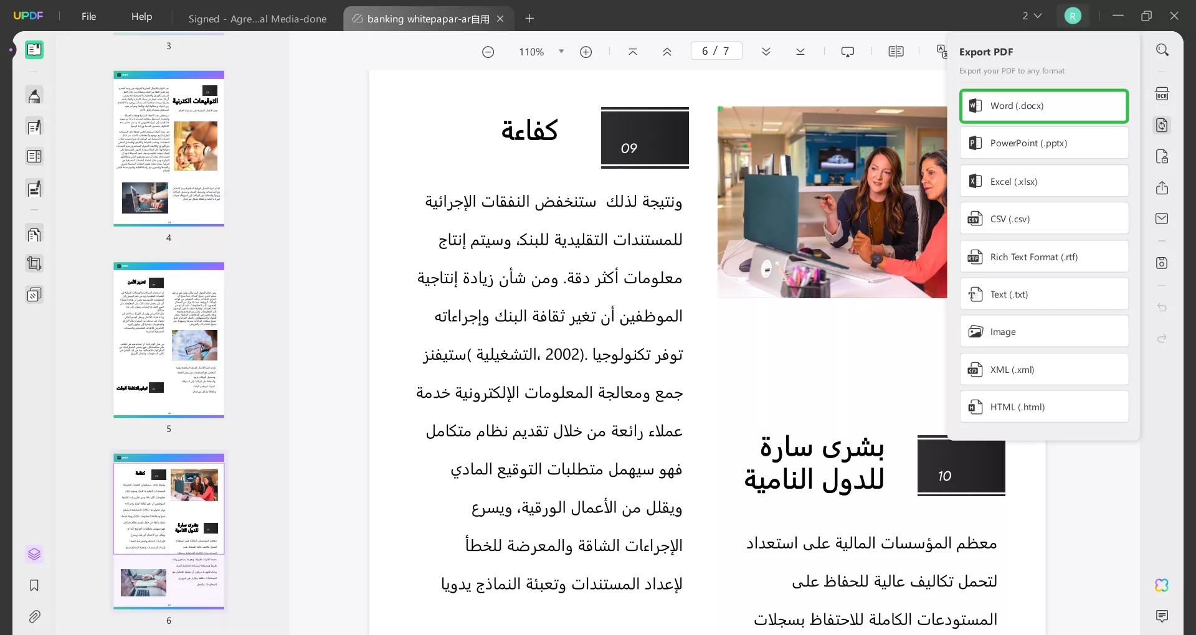This screenshot has height=635, width=1196.
Task: Click the Search magnifier icon
Action: coord(1162,50)
